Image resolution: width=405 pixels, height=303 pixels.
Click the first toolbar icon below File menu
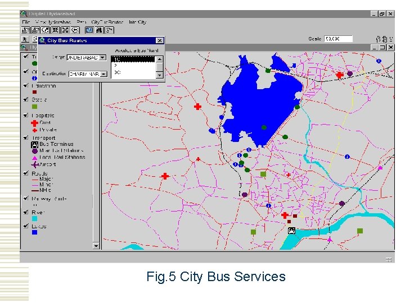(25, 30)
